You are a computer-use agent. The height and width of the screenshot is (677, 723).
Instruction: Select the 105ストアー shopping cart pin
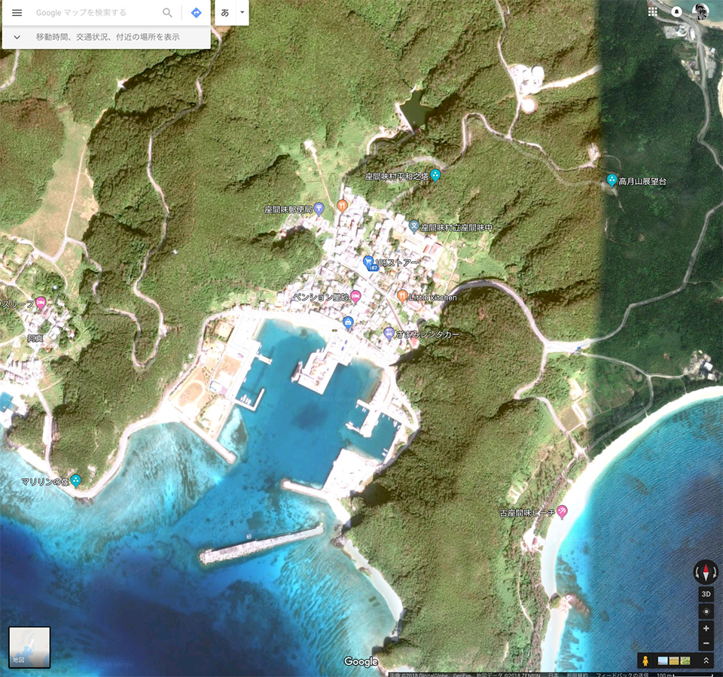(x=368, y=262)
